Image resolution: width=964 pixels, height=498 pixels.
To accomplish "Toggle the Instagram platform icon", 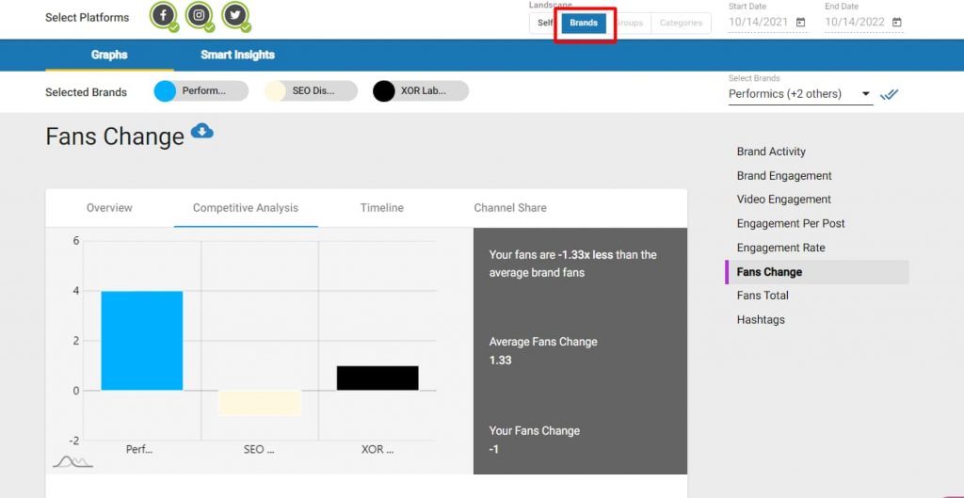I will (x=199, y=15).
